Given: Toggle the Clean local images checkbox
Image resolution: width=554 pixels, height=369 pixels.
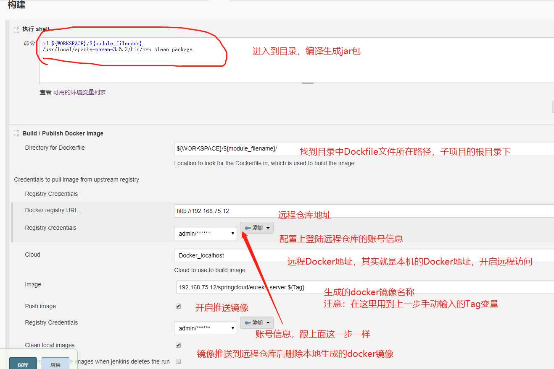Looking at the screenshot, I should pyautogui.click(x=178, y=345).
